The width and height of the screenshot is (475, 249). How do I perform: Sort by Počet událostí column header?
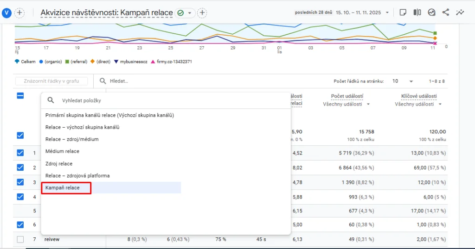pos(347,96)
